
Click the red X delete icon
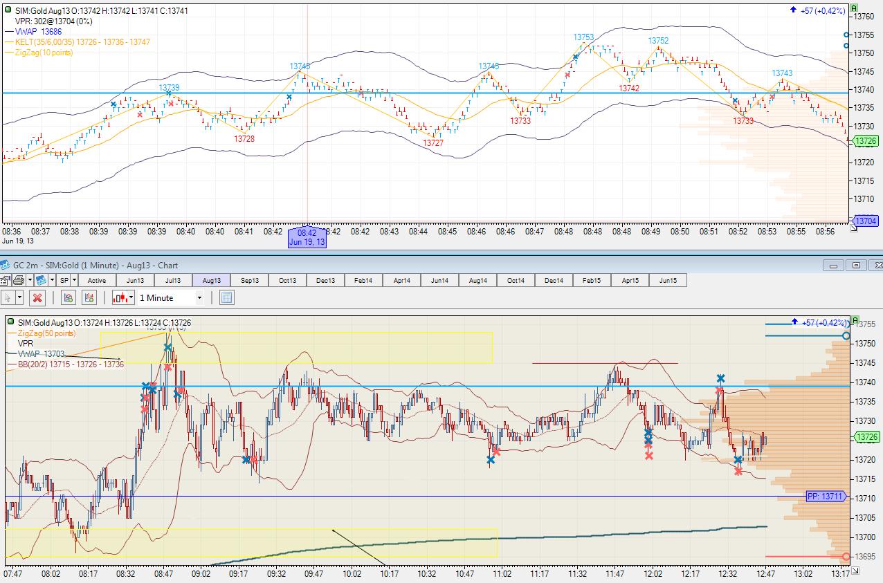(38, 297)
